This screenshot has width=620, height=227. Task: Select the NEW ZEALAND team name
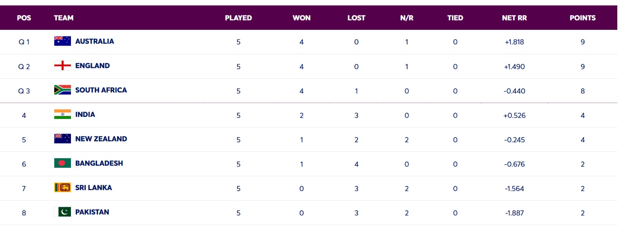tap(101, 139)
